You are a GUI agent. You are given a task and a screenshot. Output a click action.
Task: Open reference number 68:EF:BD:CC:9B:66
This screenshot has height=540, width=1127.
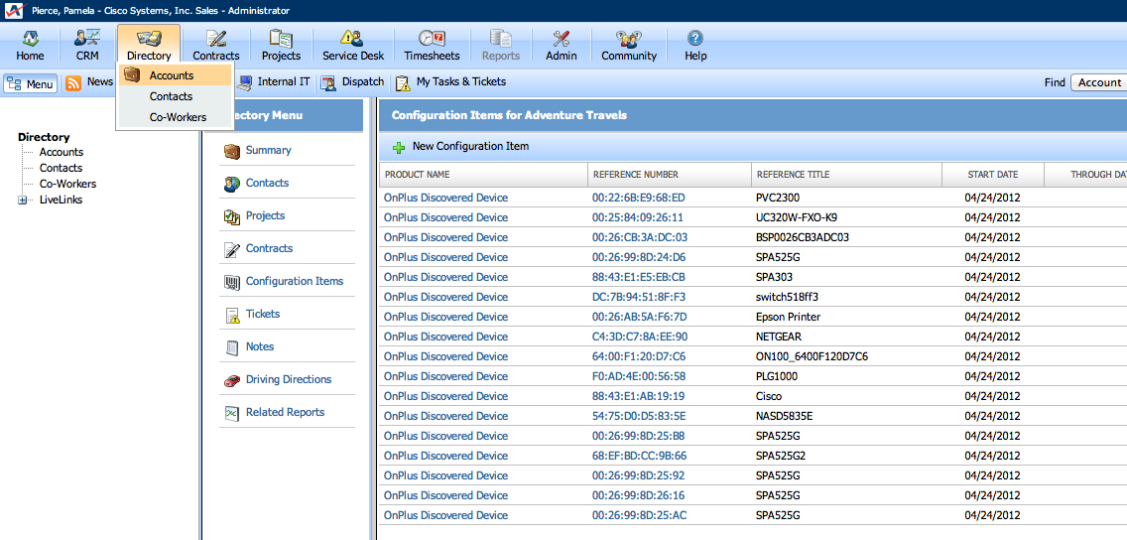639,456
